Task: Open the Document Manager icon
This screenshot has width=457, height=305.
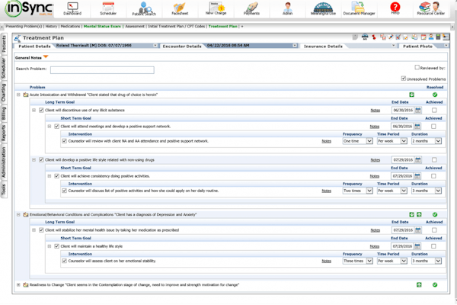Action: [x=359, y=9]
